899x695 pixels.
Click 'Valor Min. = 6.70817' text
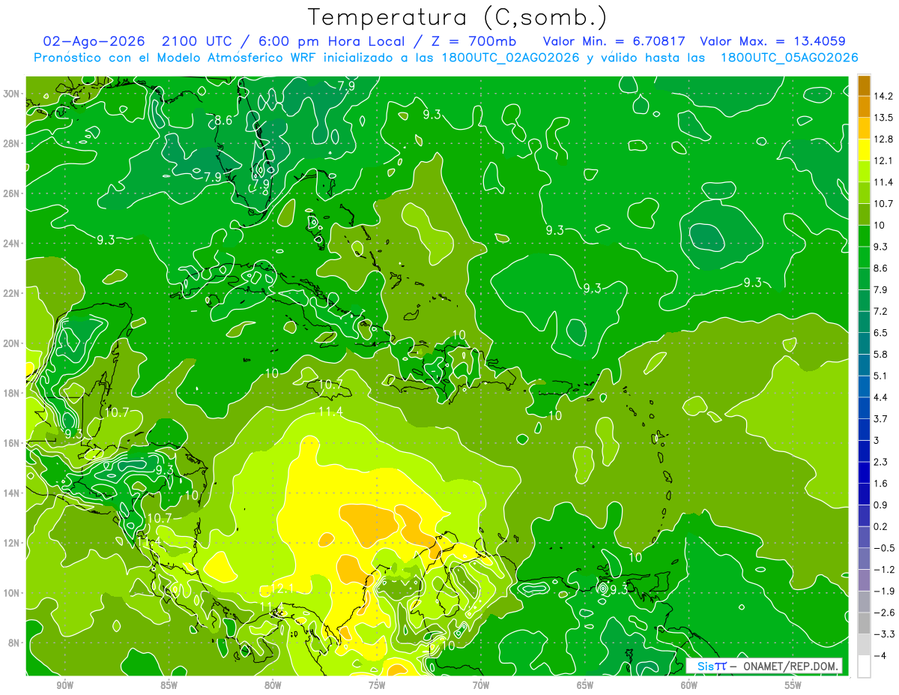pyautogui.click(x=615, y=41)
